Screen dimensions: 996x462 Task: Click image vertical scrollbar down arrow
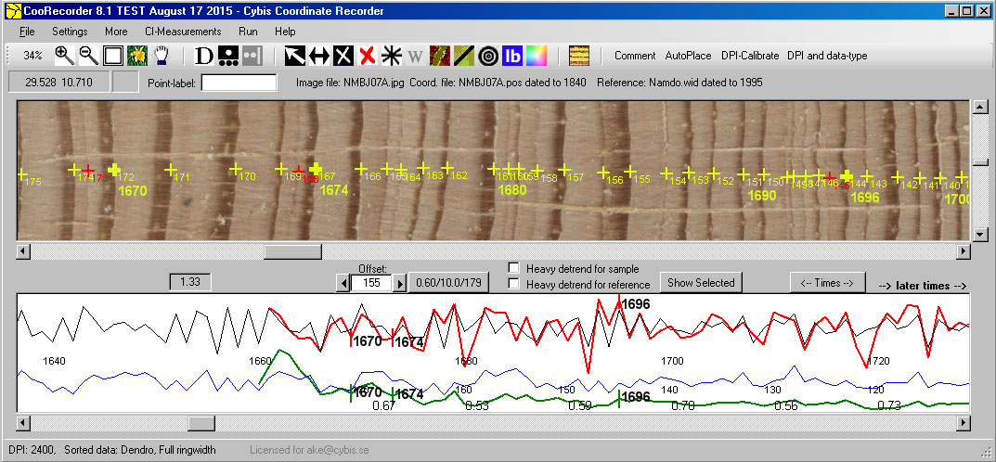pos(979,235)
